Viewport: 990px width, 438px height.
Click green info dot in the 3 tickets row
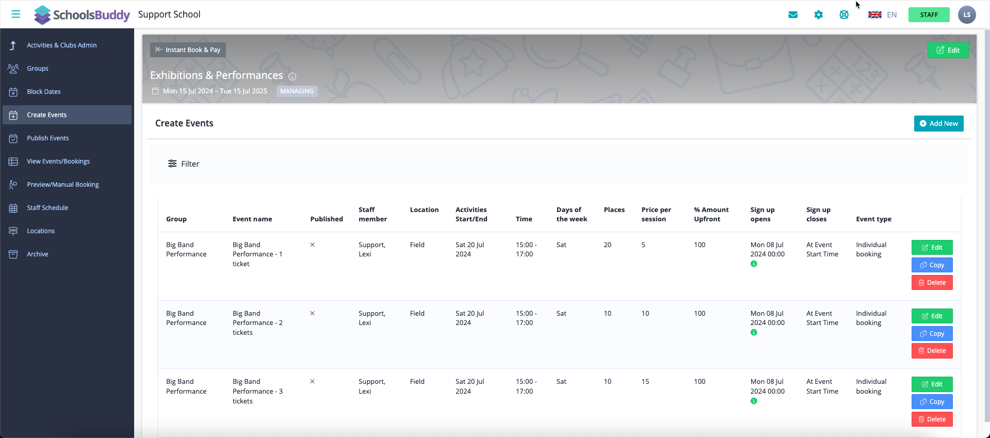pos(754,401)
